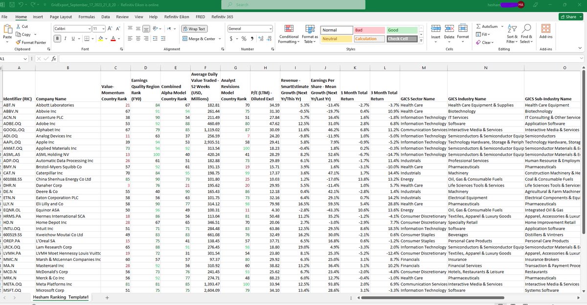
Task: Open the File menu
Action: tap(4, 17)
